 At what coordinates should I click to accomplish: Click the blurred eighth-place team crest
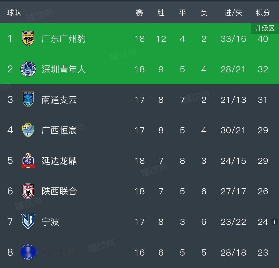point(28,252)
